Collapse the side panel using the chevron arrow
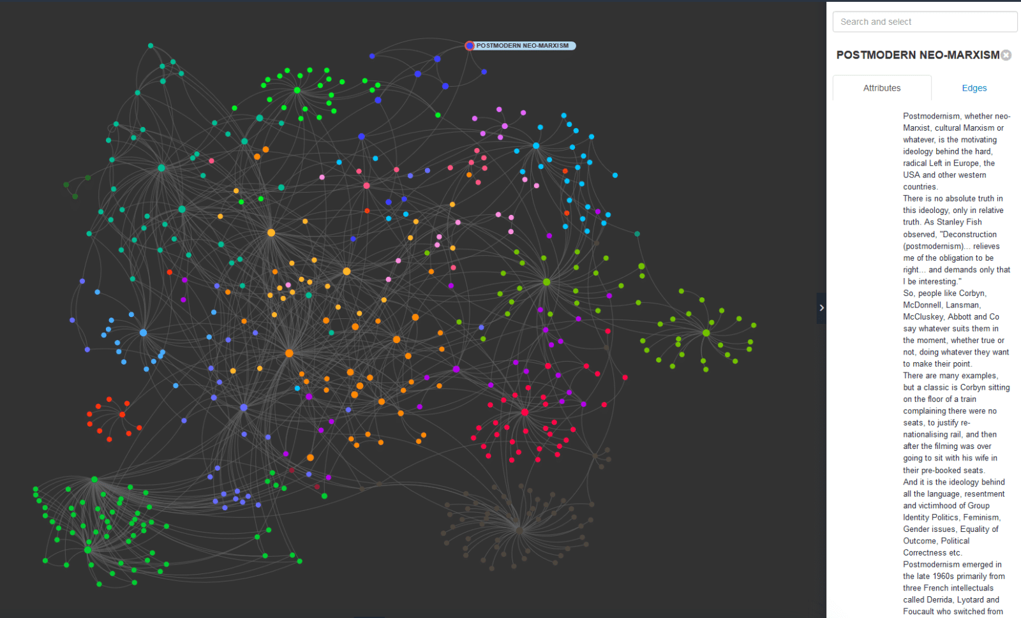The image size is (1021, 618). 821,308
